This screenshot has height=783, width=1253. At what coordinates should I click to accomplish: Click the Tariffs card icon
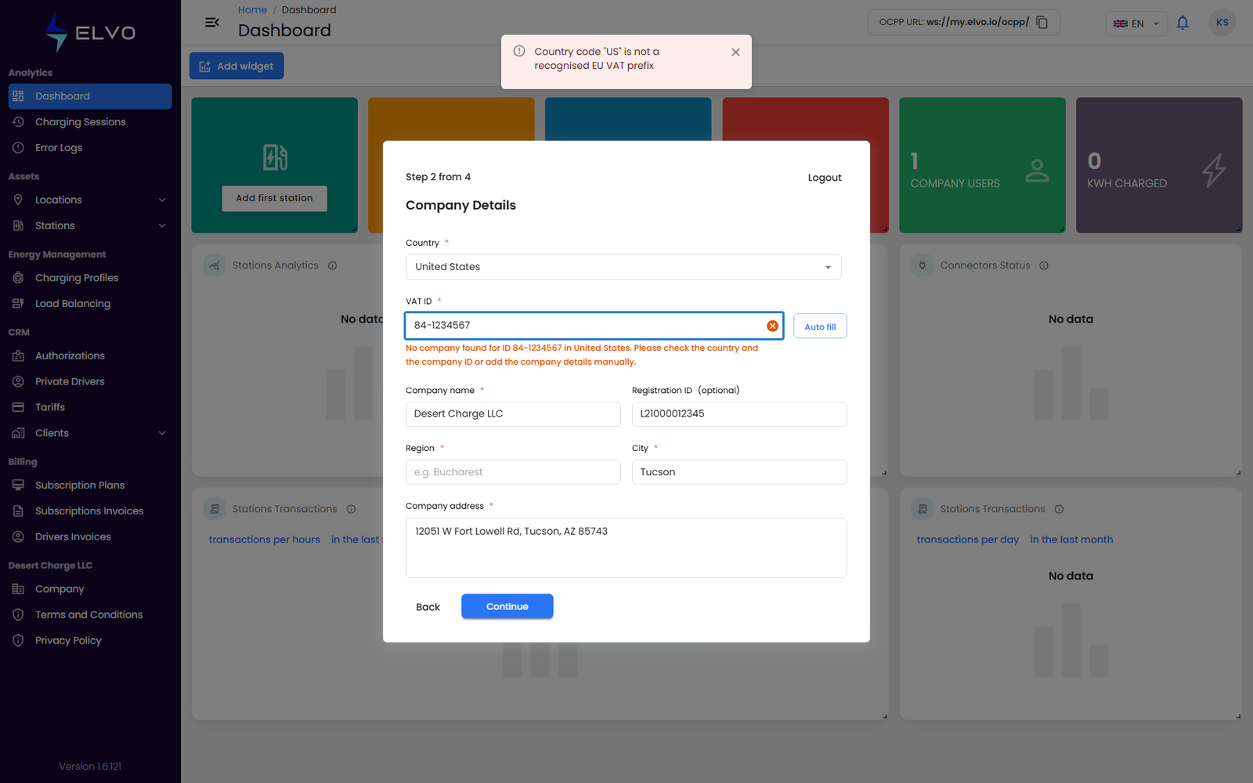[x=18, y=407]
